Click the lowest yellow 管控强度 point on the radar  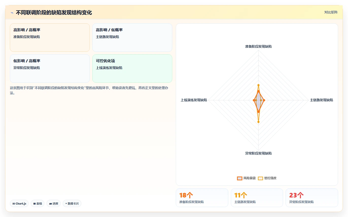coord(258,122)
